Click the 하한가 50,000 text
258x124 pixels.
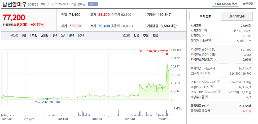122,26
